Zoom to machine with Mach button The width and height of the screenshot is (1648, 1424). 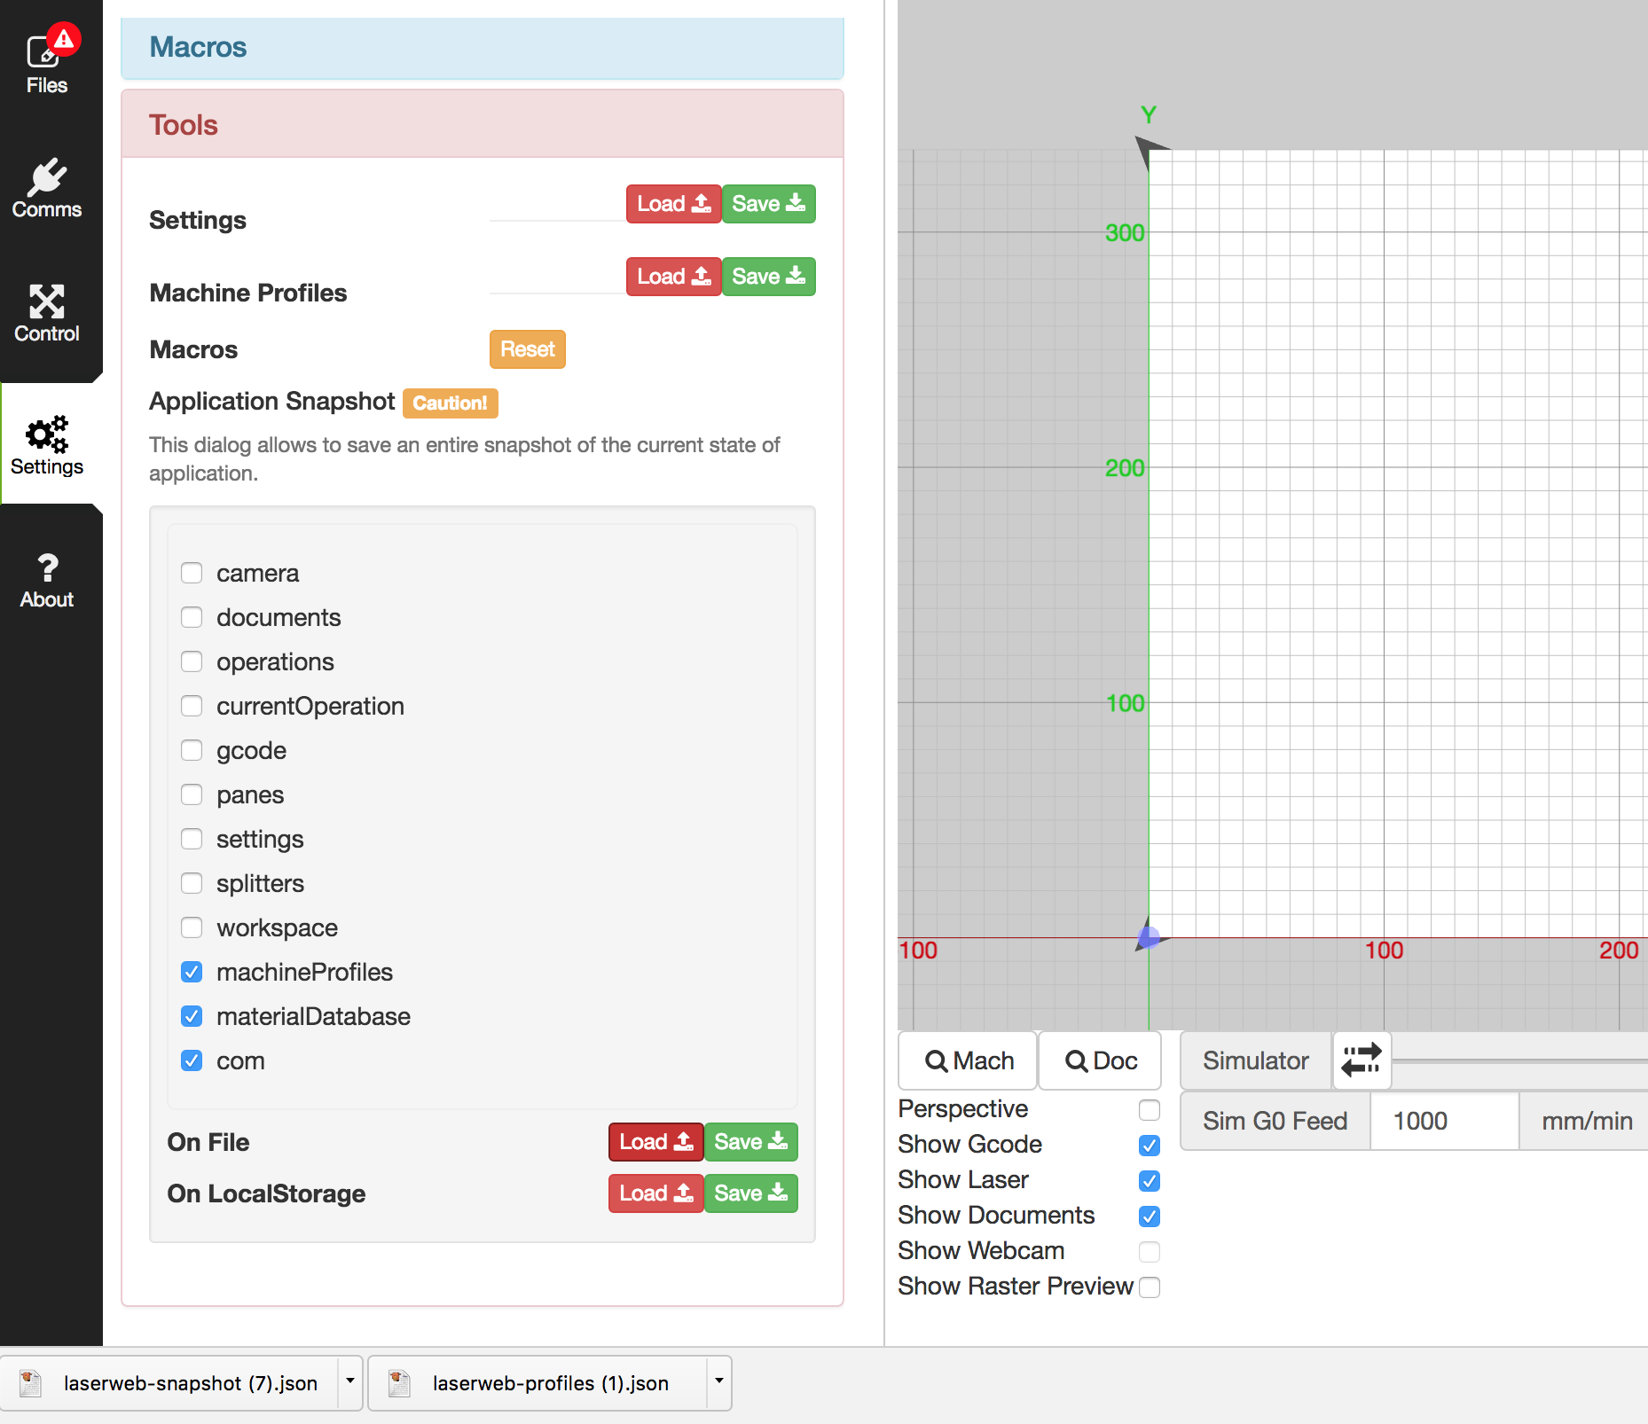(968, 1060)
